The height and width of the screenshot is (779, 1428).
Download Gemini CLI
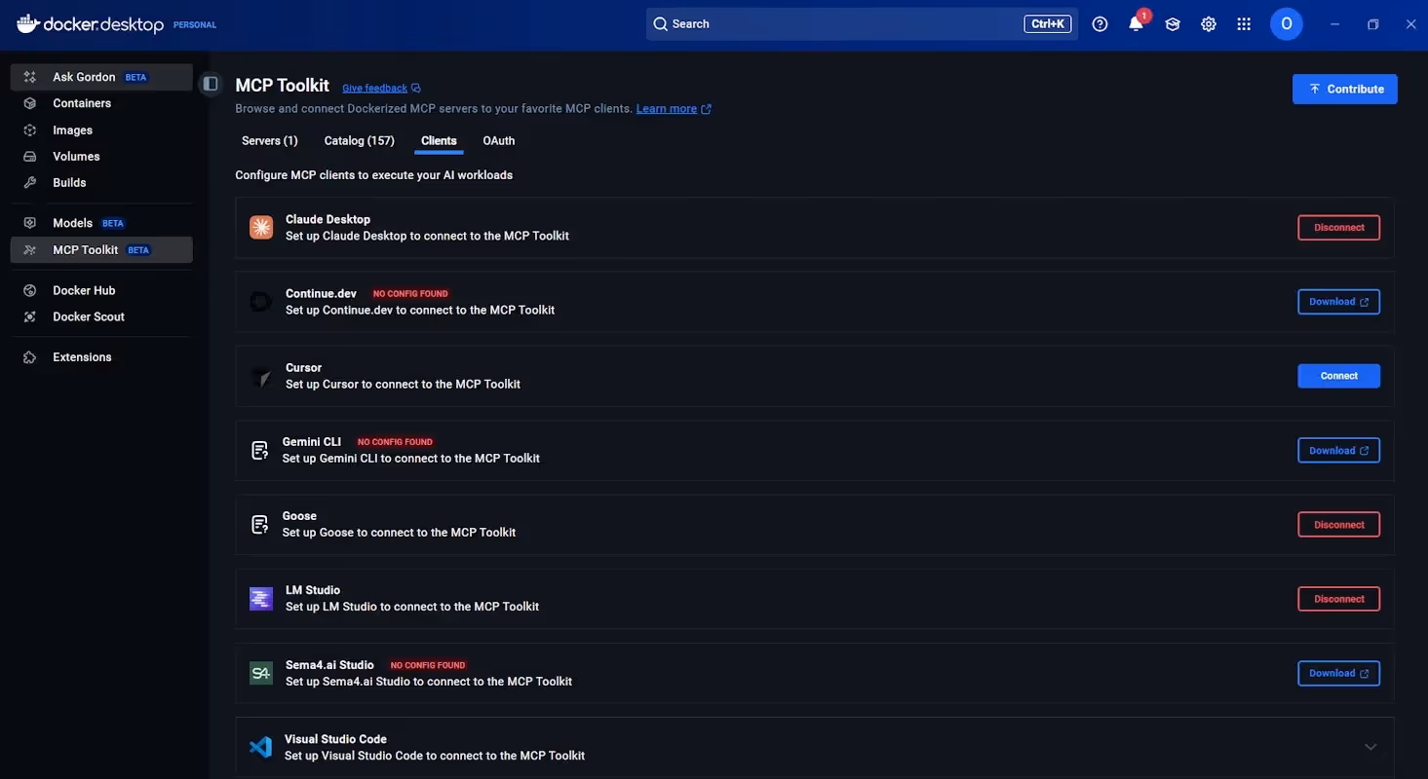tap(1338, 451)
